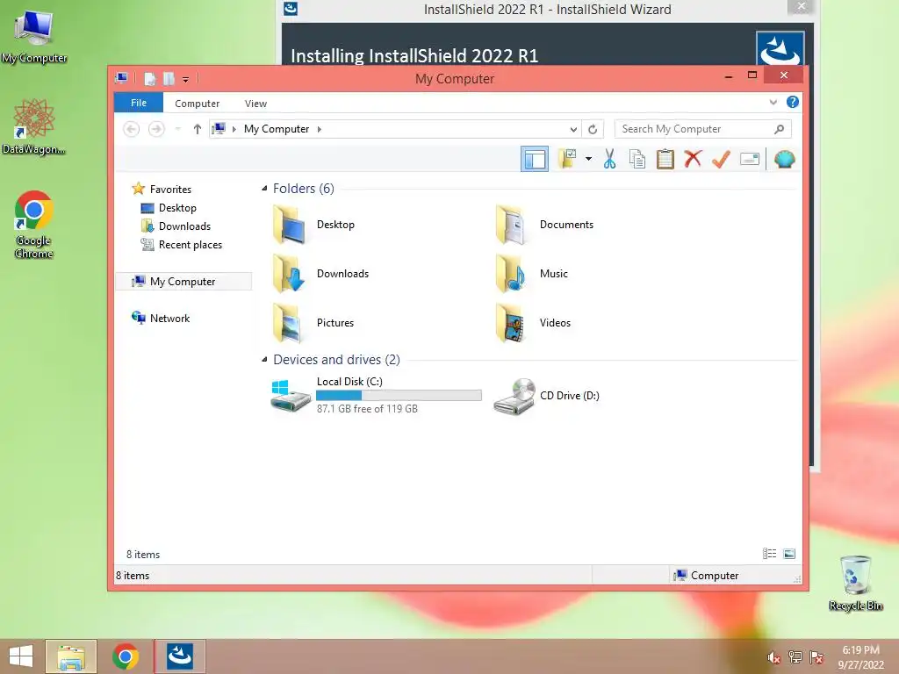Image resolution: width=899 pixels, height=674 pixels.
Task: Toggle the preview pane layout button
Action: (535, 160)
